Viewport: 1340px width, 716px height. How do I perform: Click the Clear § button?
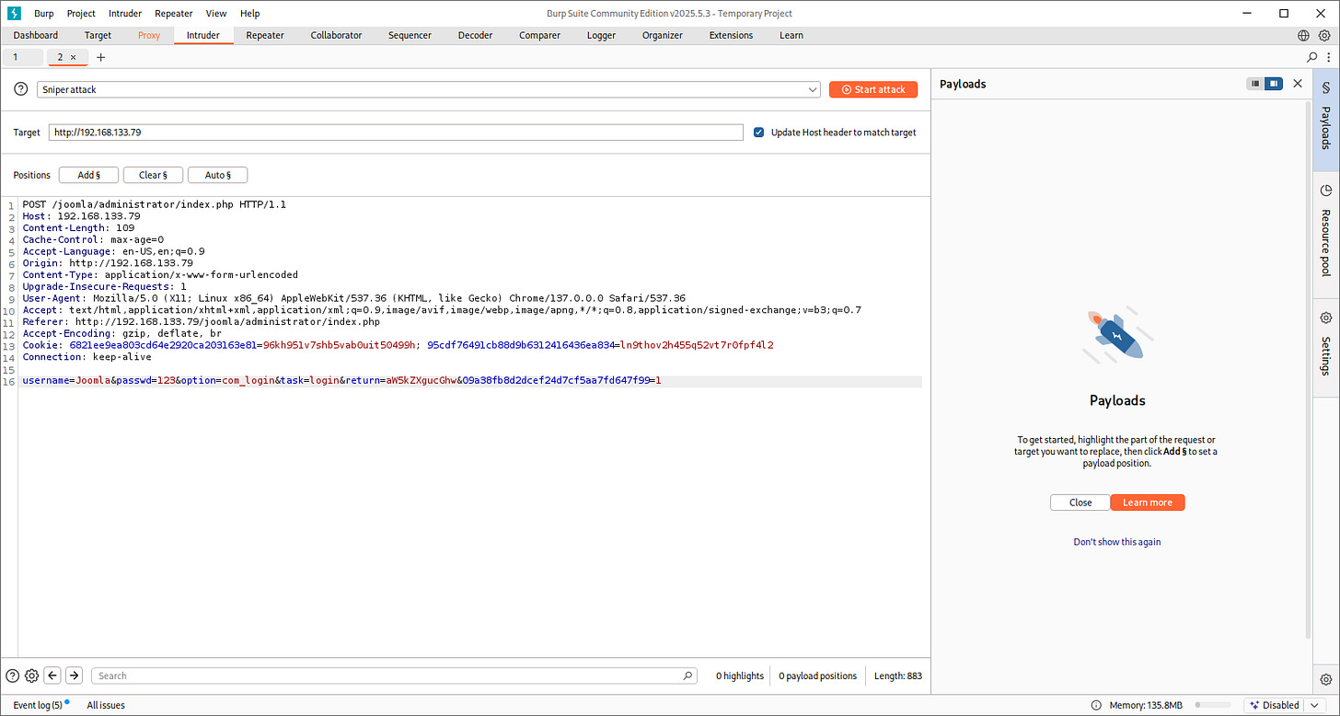(x=153, y=175)
